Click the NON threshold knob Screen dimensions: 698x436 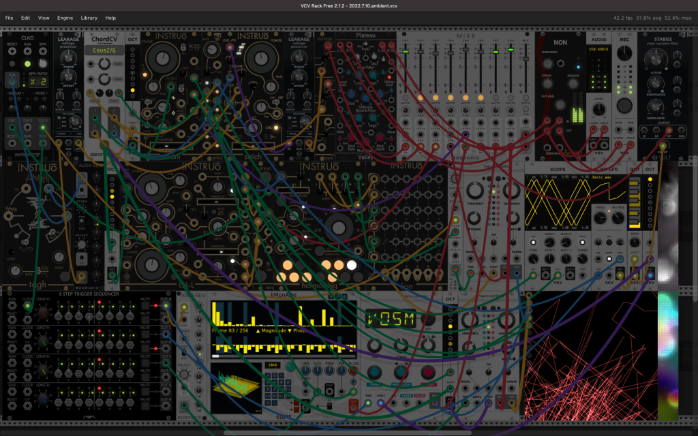548,63
